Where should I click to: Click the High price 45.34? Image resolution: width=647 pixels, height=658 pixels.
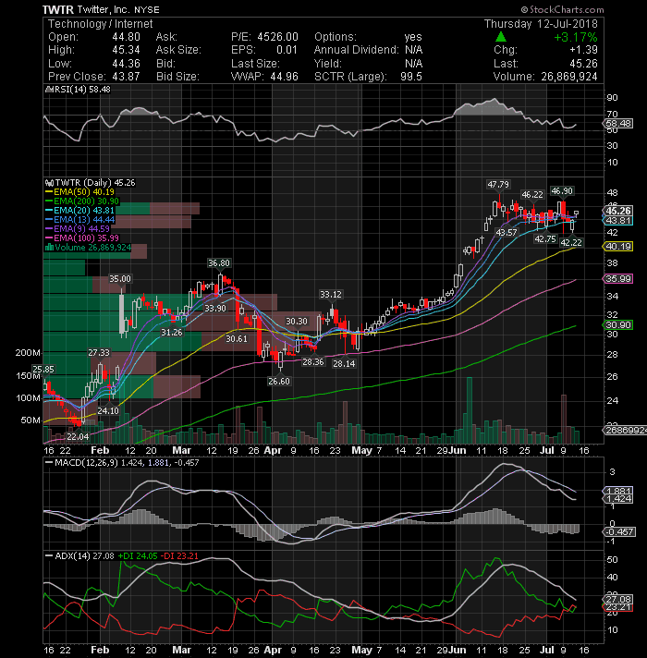126,50
